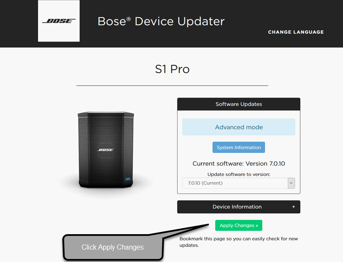The width and height of the screenshot is (343, 262).
Task: Click the Software Updates panel header
Action: coord(238,104)
